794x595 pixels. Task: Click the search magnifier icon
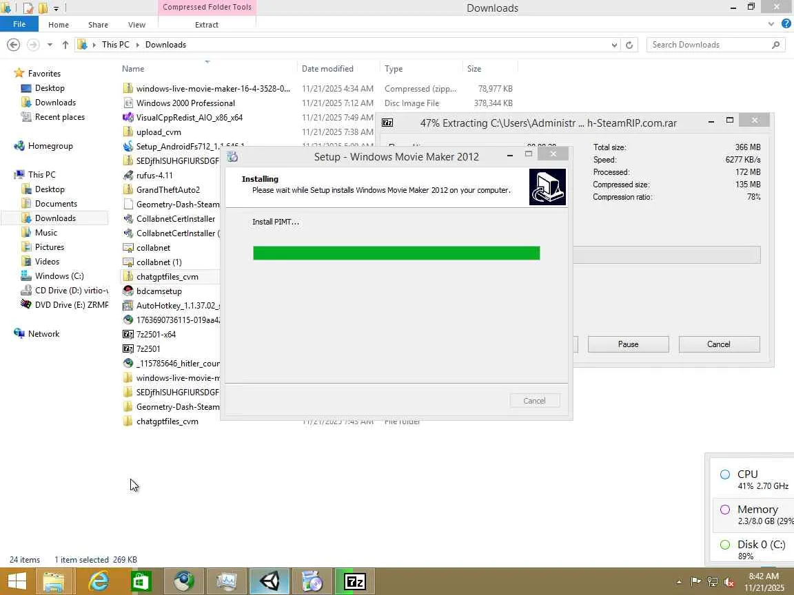coord(776,45)
